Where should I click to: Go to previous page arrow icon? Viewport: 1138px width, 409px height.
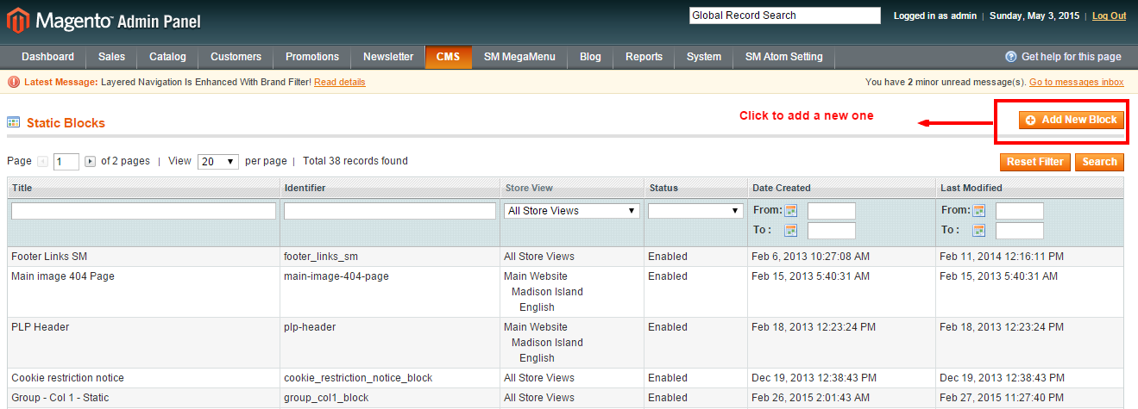[x=42, y=161]
